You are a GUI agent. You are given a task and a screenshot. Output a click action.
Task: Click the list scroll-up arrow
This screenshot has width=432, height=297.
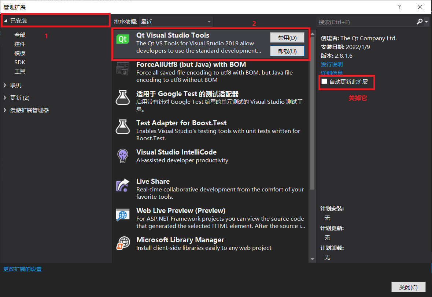[312, 34]
